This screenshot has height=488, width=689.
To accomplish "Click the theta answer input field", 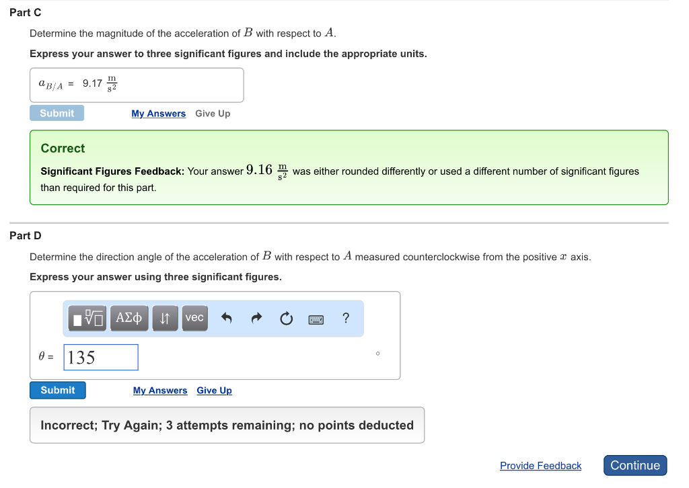I will 101,358.
